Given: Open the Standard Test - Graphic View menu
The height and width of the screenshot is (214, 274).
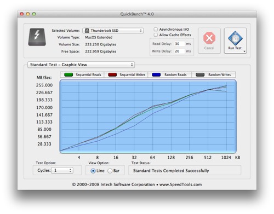Looking at the screenshot, I should 81,65.
